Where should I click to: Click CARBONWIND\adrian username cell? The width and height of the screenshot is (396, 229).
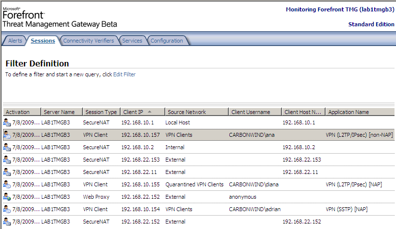click(x=255, y=209)
